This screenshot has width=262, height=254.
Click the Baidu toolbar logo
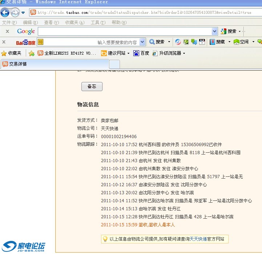click(x=25, y=42)
